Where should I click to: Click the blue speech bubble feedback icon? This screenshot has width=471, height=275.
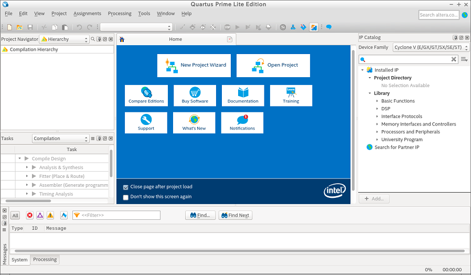coord(329,27)
